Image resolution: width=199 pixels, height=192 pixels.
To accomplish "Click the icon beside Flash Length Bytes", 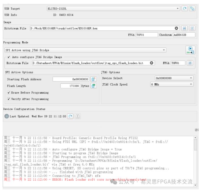I will coord(93,86).
